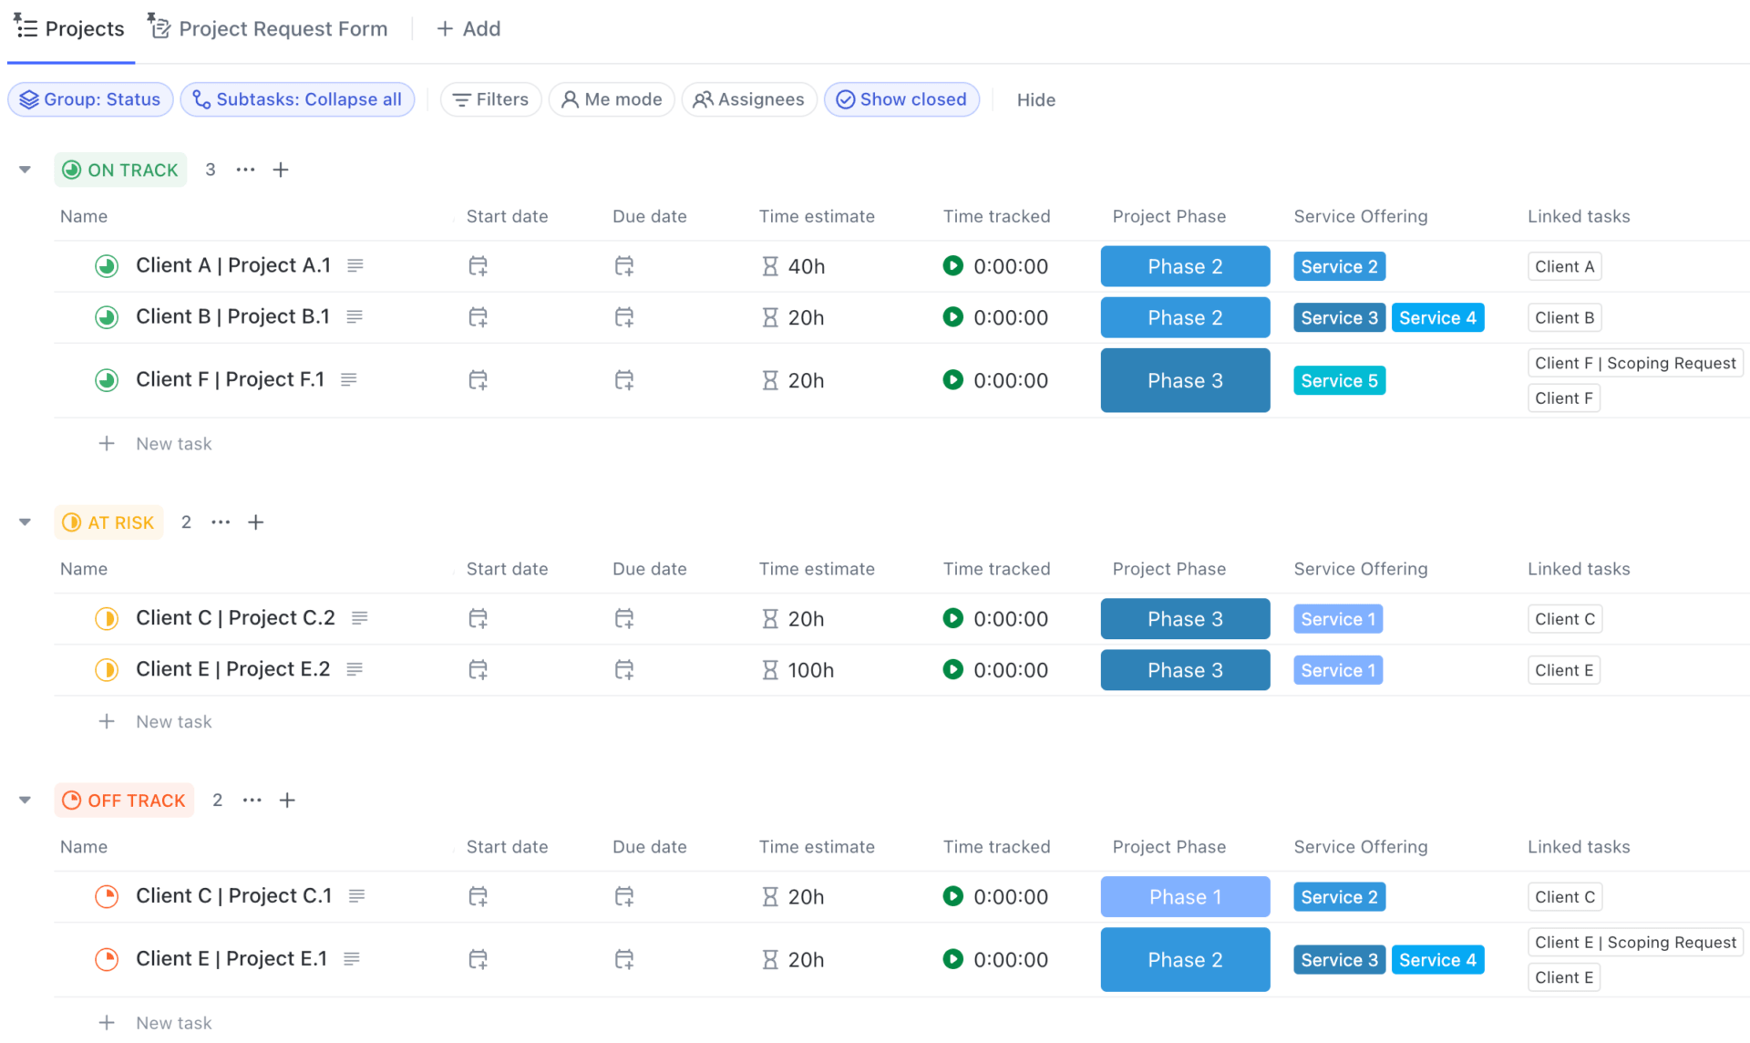Change status circle of Client E Project E.2
Viewport: 1750px width, 1043px height.
coord(107,670)
